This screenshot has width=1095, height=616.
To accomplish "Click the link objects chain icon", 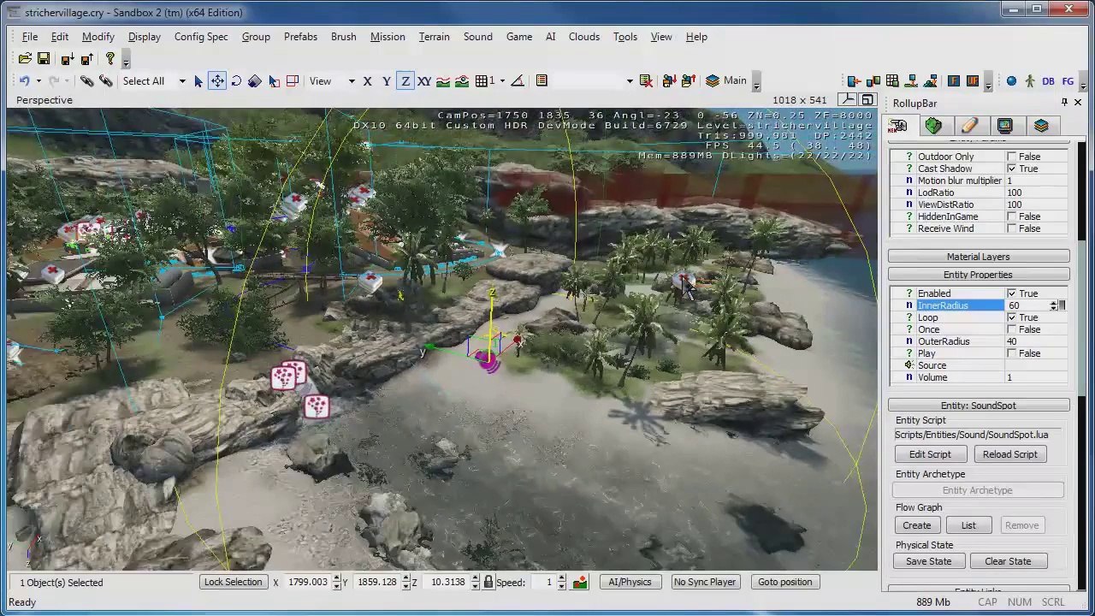I will pyautogui.click(x=86, y=80).
